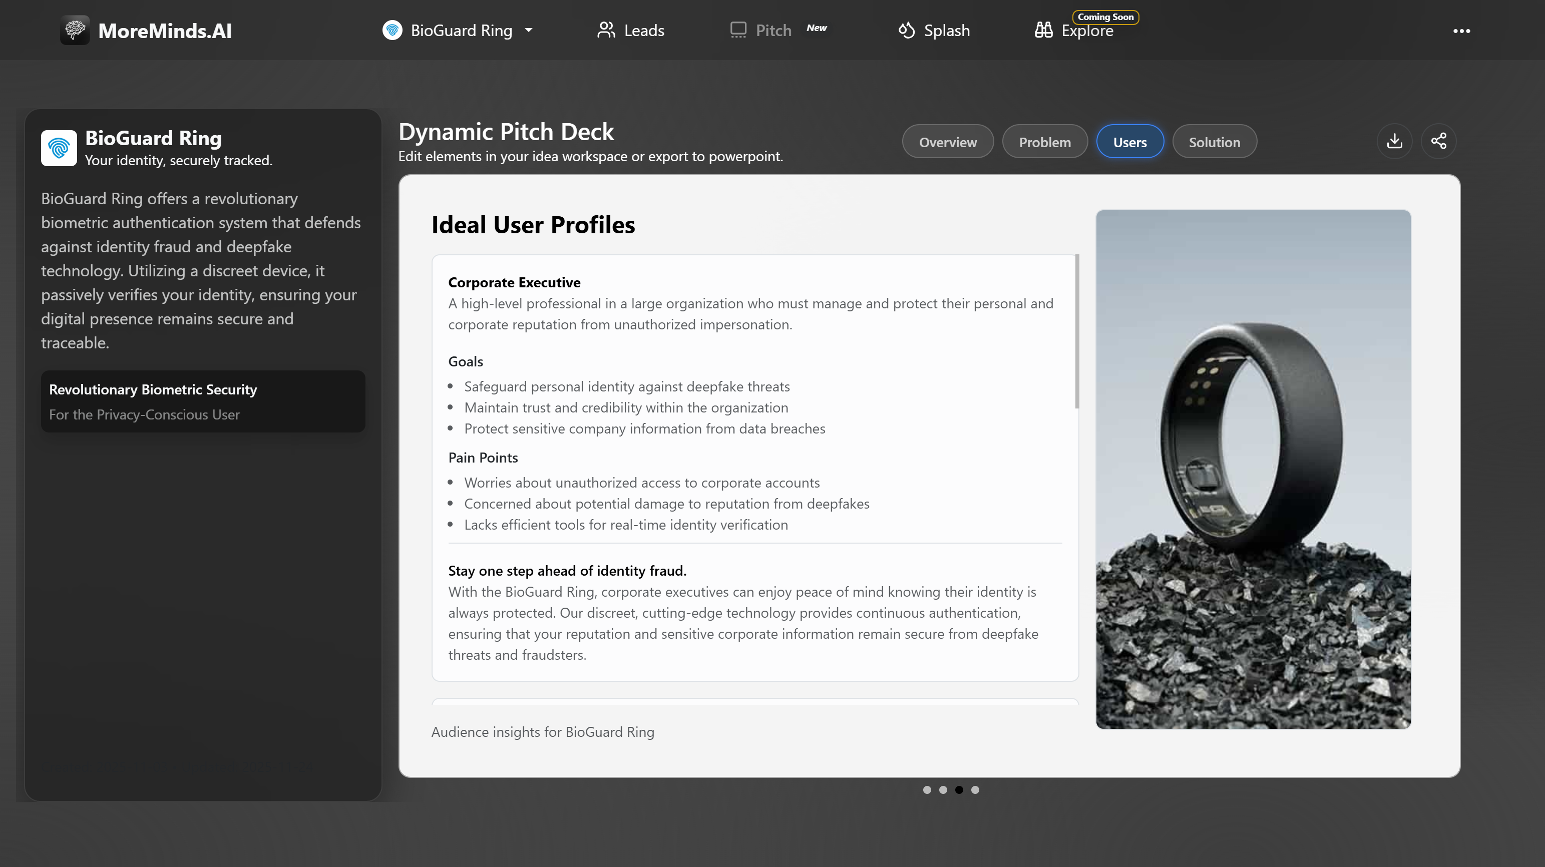The height and width of the screenshot is (867, 1545).
Task: Click the Explore binoculars icon
Action: (1043, 30)
